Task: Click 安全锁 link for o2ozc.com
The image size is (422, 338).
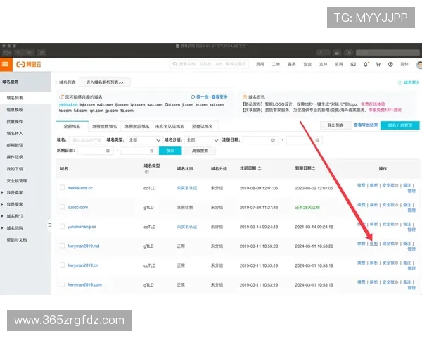Action: (390, 205)
